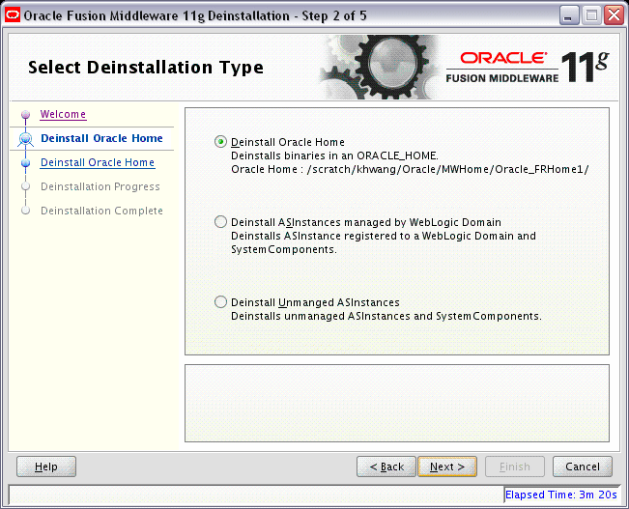Click the Select Deinstallation Type heading

(146, 67)
